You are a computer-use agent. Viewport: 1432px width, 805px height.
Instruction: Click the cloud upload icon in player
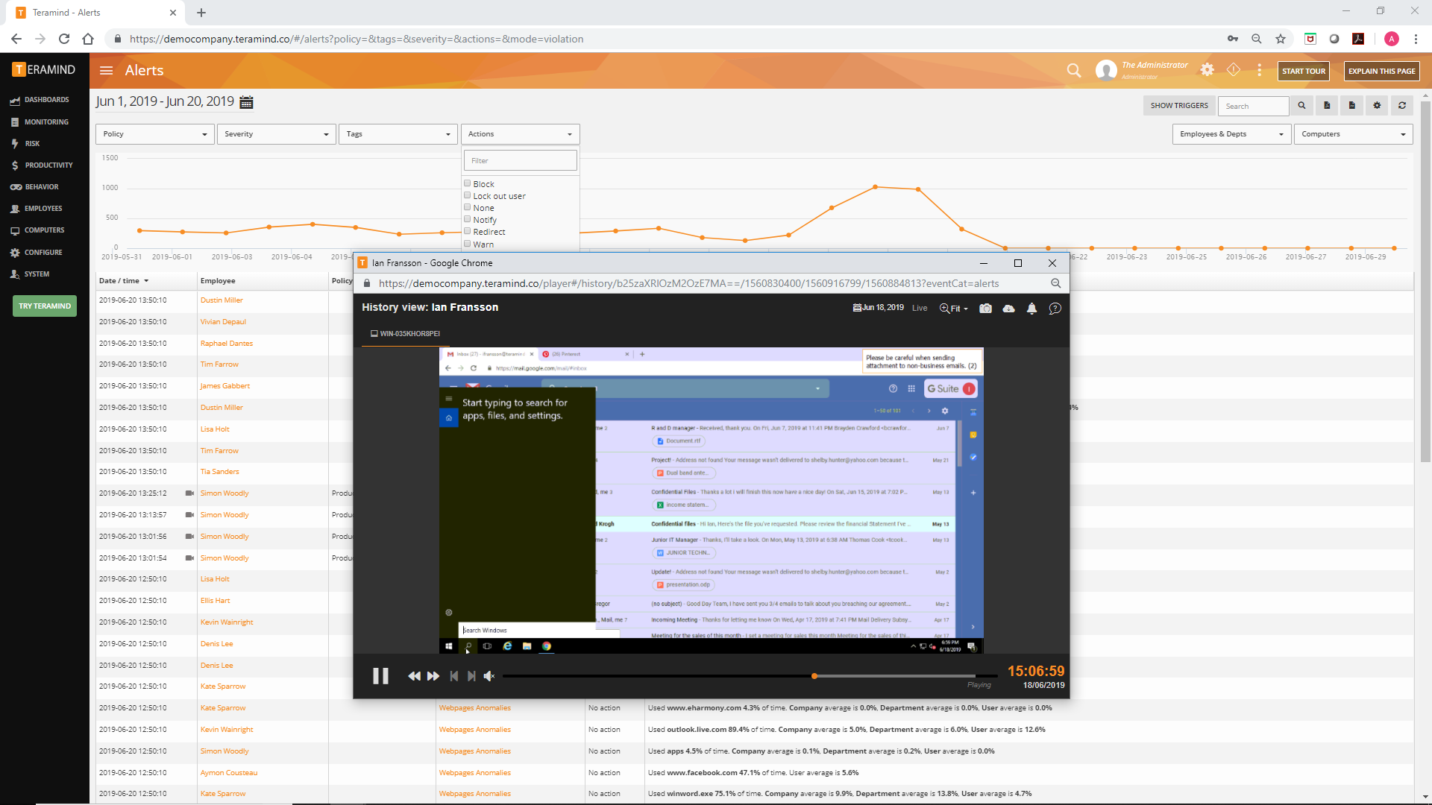pos(1008,308)
